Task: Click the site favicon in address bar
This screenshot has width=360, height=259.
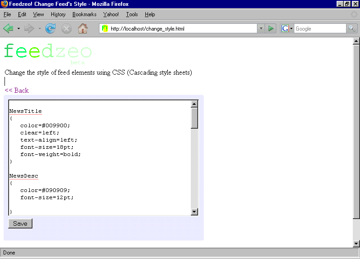Action: (105, 29)
